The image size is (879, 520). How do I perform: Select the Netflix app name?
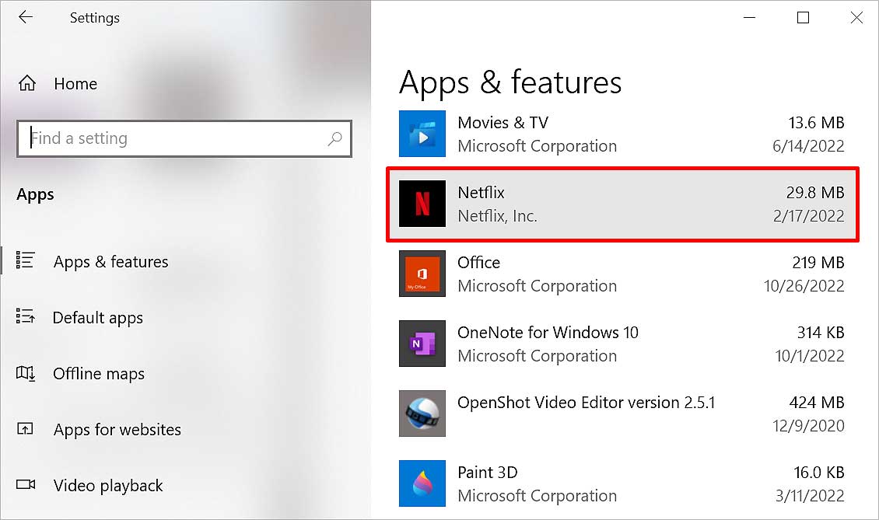point(481,192)
